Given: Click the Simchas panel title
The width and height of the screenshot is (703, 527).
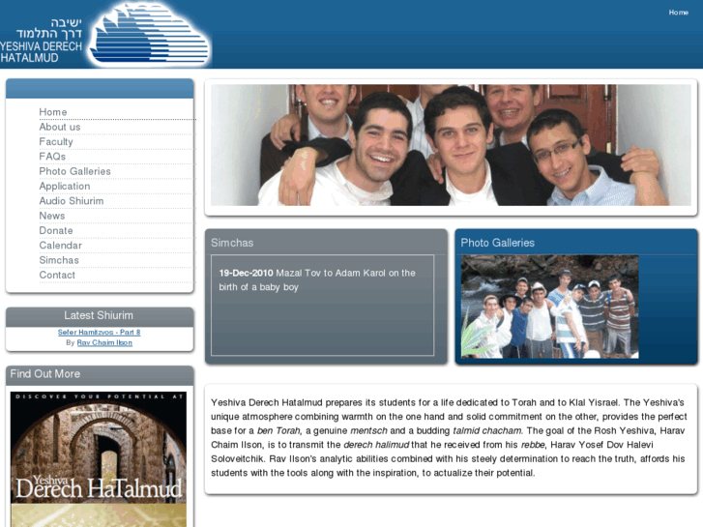Looking at the screenshot, I should tap(232, 243).
